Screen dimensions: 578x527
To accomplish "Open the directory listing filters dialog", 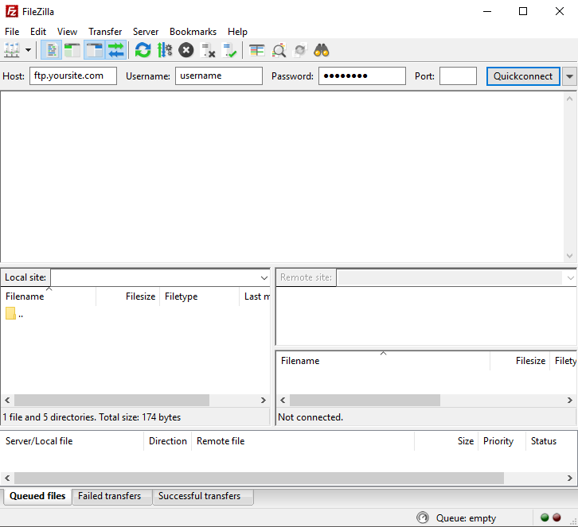I will pos(256,50).
